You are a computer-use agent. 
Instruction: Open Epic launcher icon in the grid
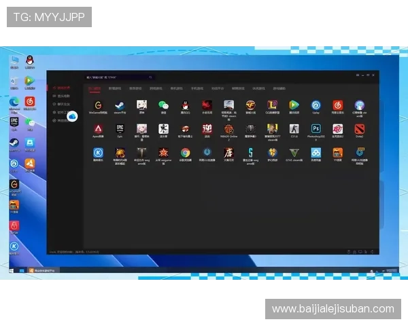tap(120, 128)
